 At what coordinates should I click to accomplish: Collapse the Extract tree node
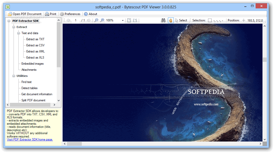(14, 27)
